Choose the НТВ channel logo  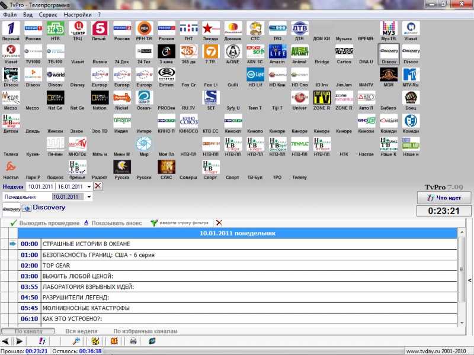pyautogui.click(x=55, y=28)
